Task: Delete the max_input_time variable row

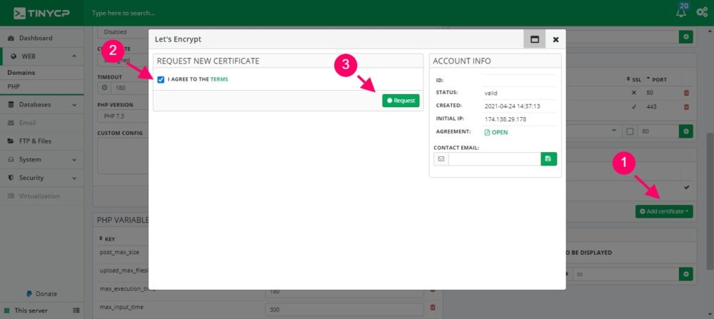Action: (x=433, y=308)
